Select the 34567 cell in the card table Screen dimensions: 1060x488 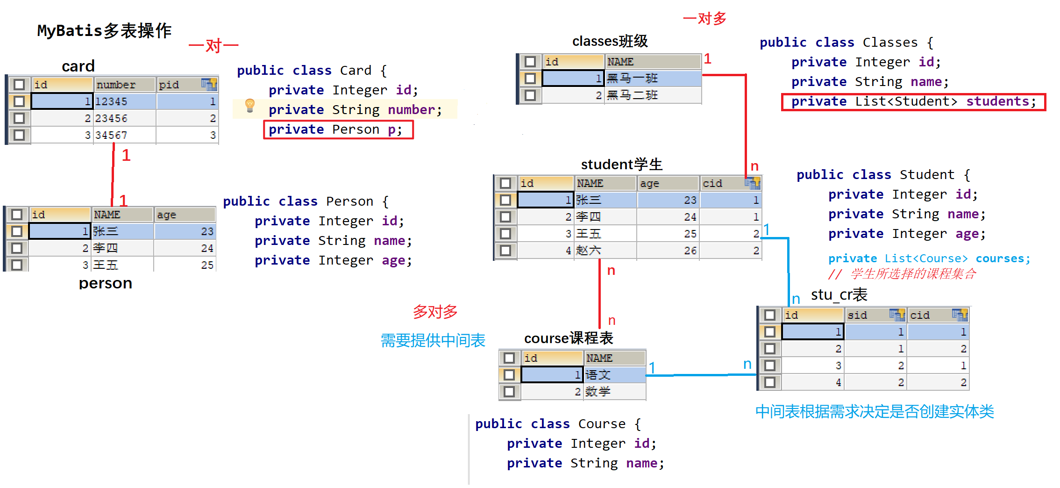pyautogui.click(x=125, y=135)
